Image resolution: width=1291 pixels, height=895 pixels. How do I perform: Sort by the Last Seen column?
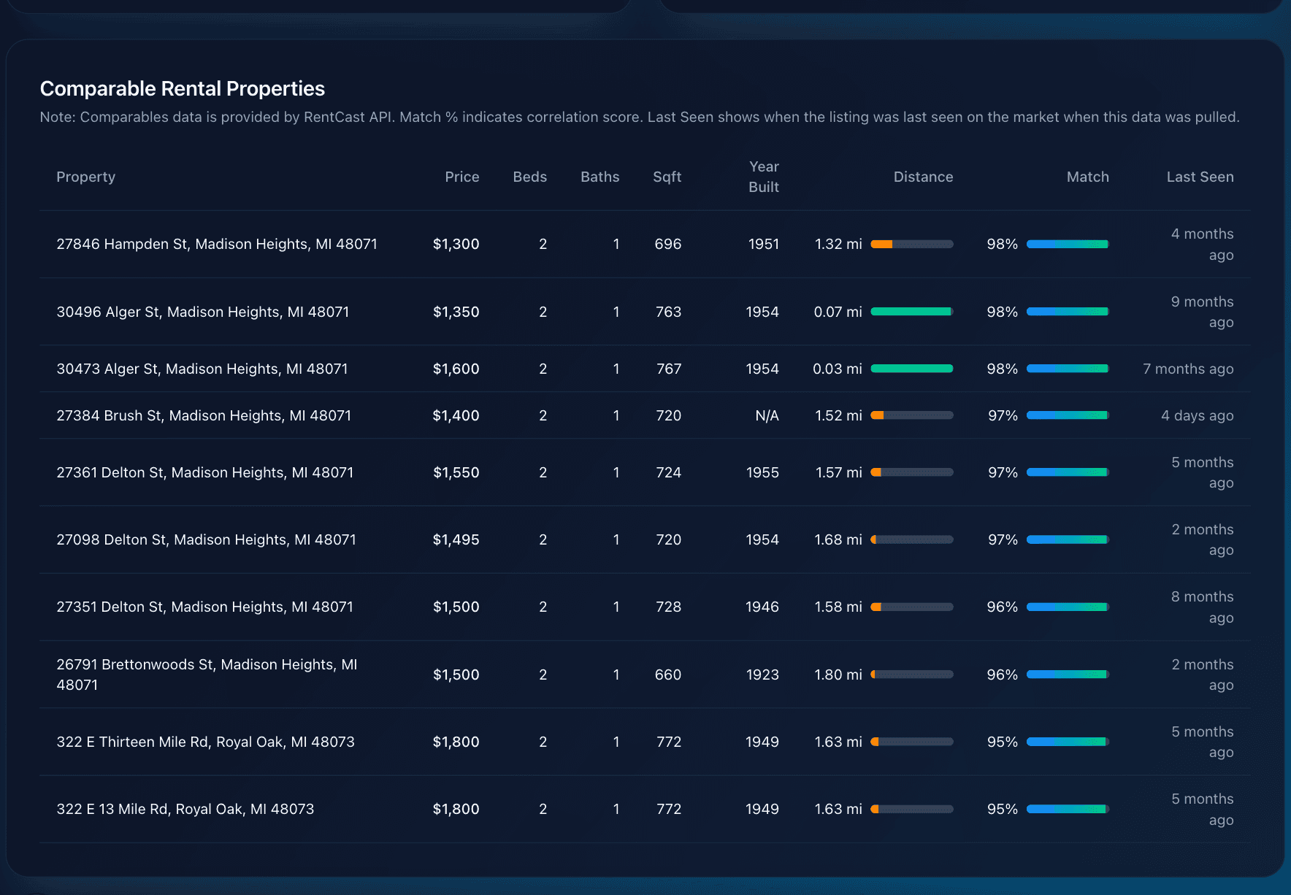(x=1200, y=177)
